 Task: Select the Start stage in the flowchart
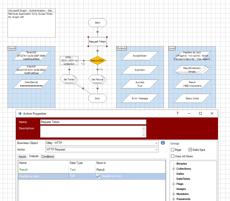pyautogui.click(x=97, y=23)
